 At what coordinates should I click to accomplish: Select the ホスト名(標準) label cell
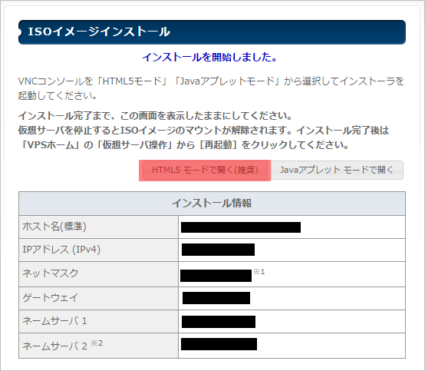[x=99, y=227]
